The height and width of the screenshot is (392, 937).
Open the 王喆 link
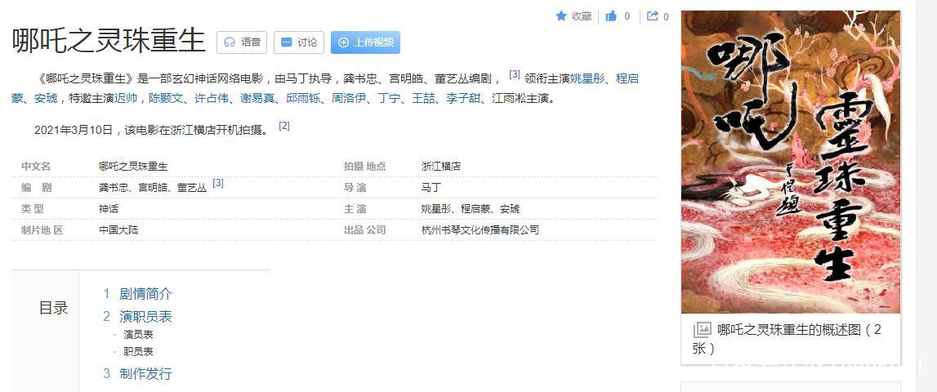click(x=423, y=99)
